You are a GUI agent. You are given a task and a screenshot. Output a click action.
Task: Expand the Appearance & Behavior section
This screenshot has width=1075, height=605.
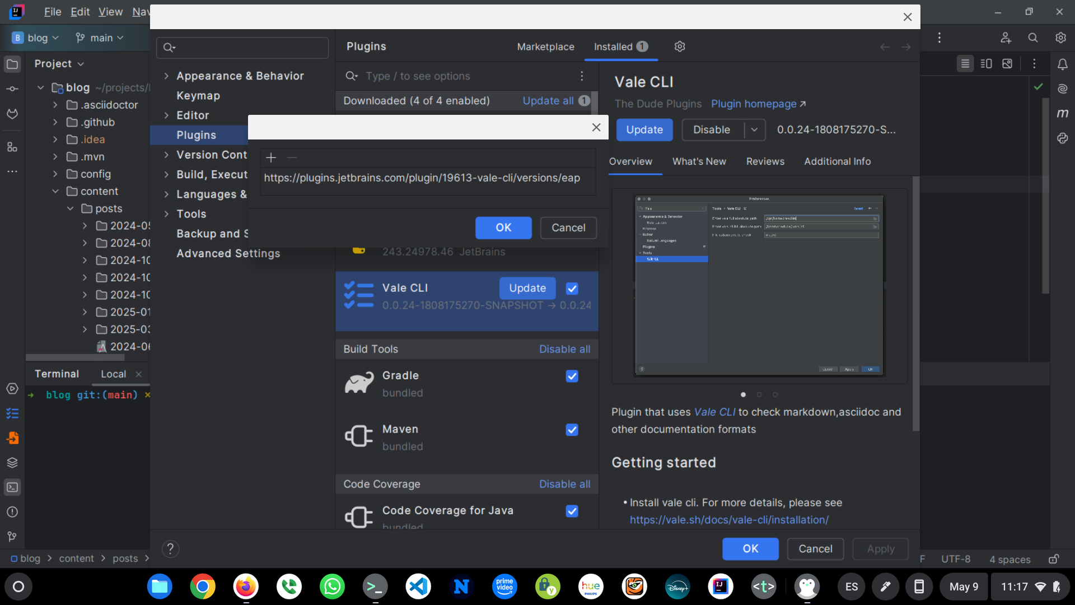[x=166, y=76]
